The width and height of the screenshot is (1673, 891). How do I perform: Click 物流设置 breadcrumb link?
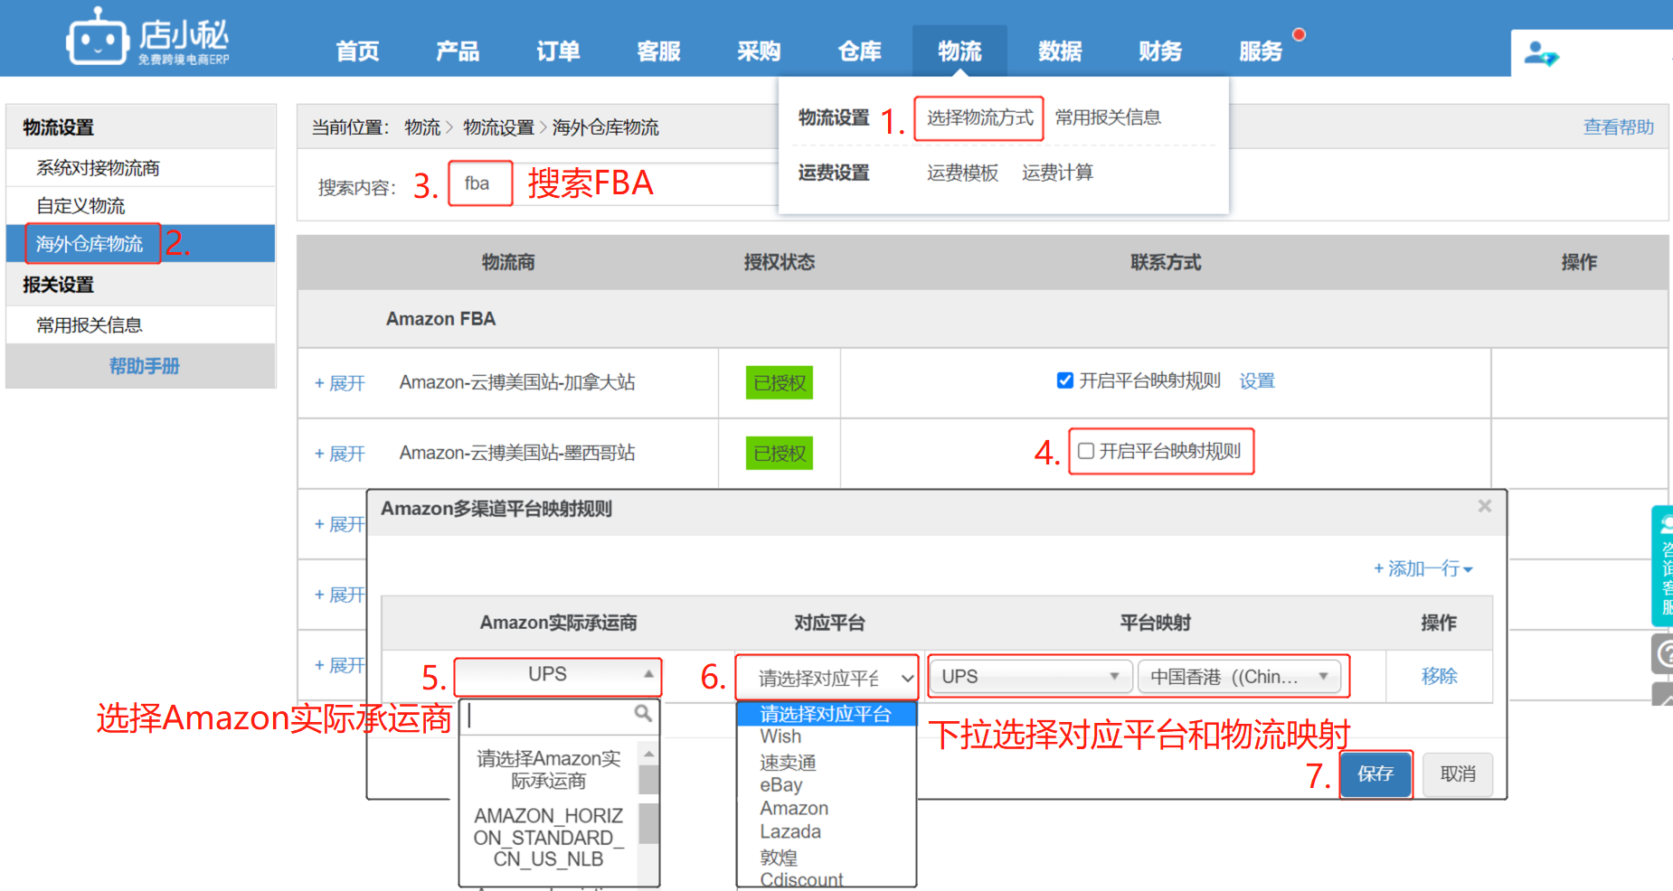pyautogui.click(x=498, y=127)
